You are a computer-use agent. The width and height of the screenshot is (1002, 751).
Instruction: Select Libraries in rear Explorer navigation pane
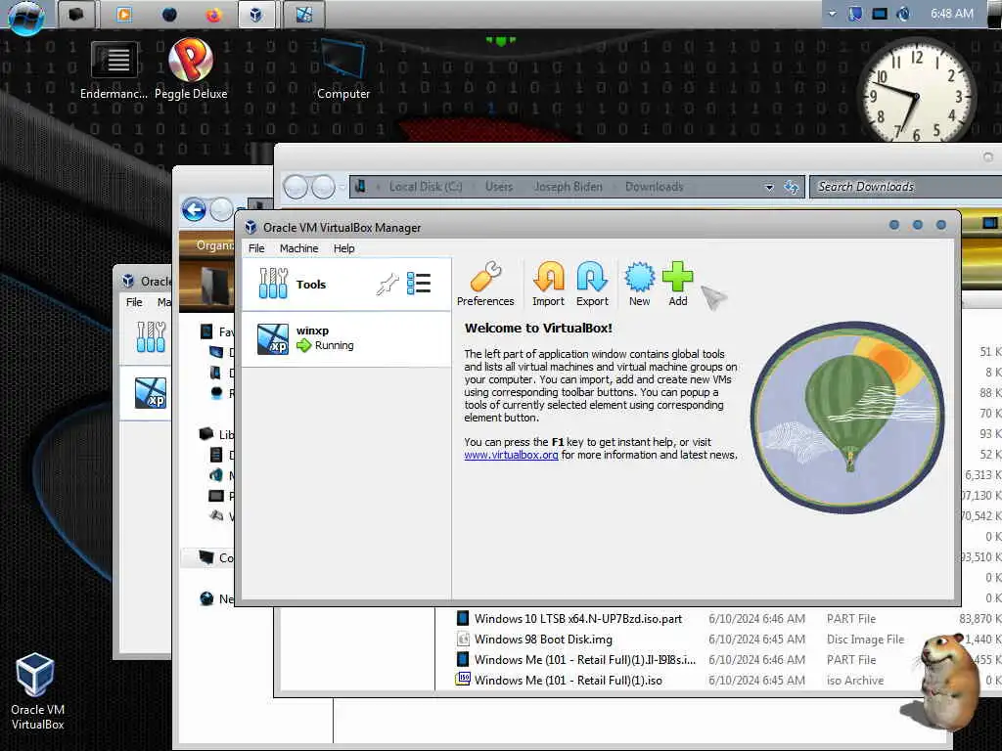tap(216, 434)
